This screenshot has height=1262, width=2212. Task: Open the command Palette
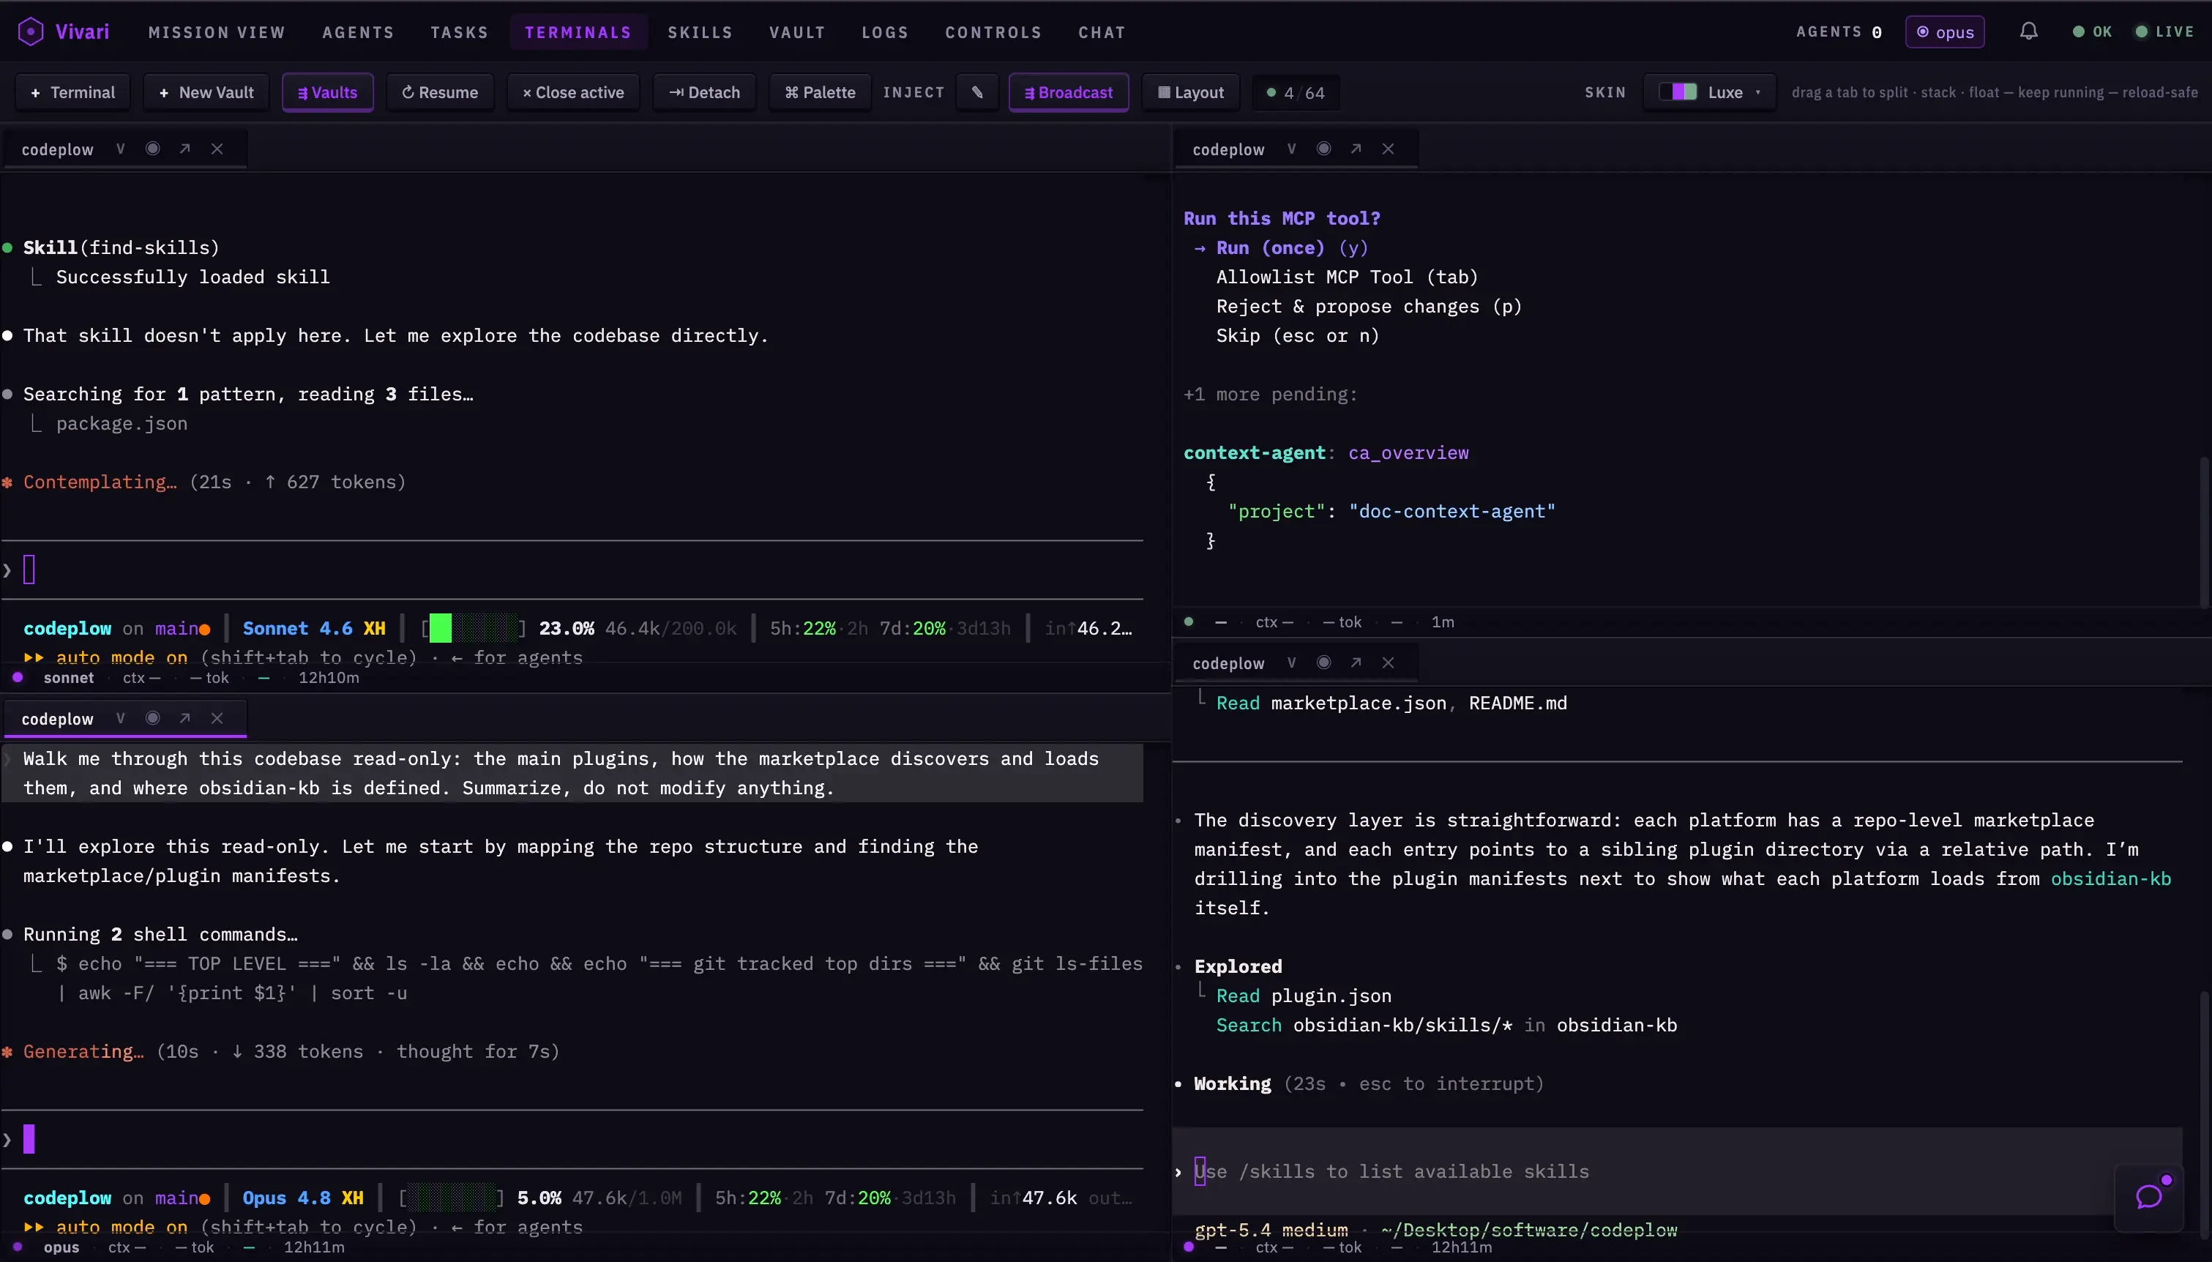click(x=820, y=92)
